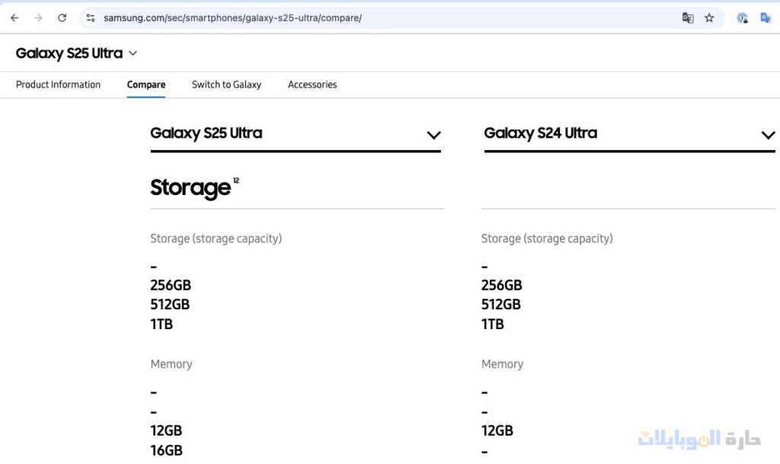Expand the Galaxy S25 Ultra page title dropdown
This screenshot has width=780, height=464.
point(133,53)
